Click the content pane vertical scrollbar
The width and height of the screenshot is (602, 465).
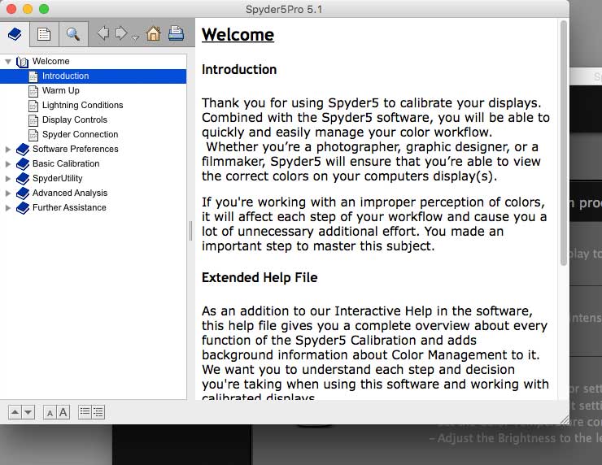564,143
